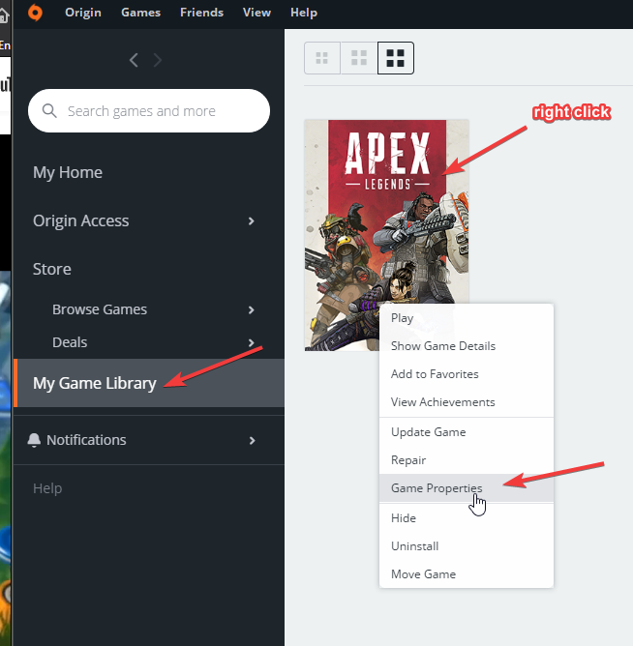
Task: Open the Help menu in menu bar
Action: [x=304, y=13]
